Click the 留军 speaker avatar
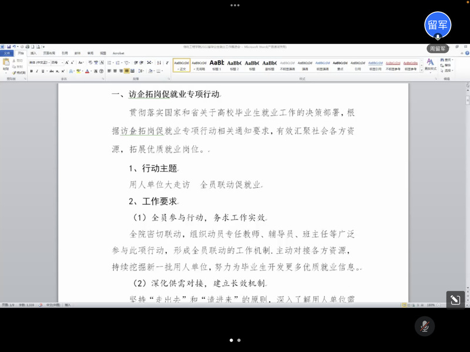Viewport: 470px width, 352px height. click(438, 25)
